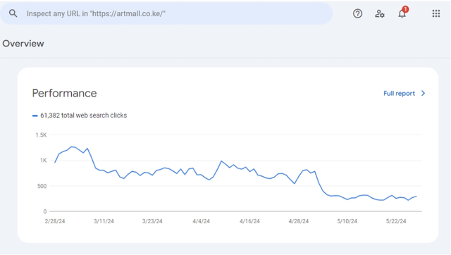The image size is (451, 255).
Task: Click the red notification badge
Action: 405,9
